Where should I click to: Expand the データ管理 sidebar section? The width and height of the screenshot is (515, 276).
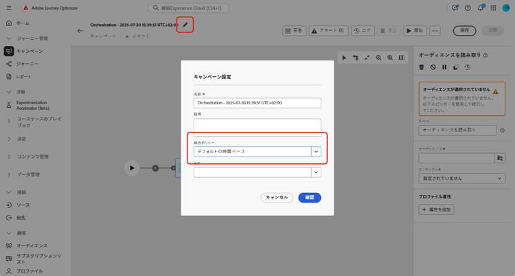tap(9, 174)
